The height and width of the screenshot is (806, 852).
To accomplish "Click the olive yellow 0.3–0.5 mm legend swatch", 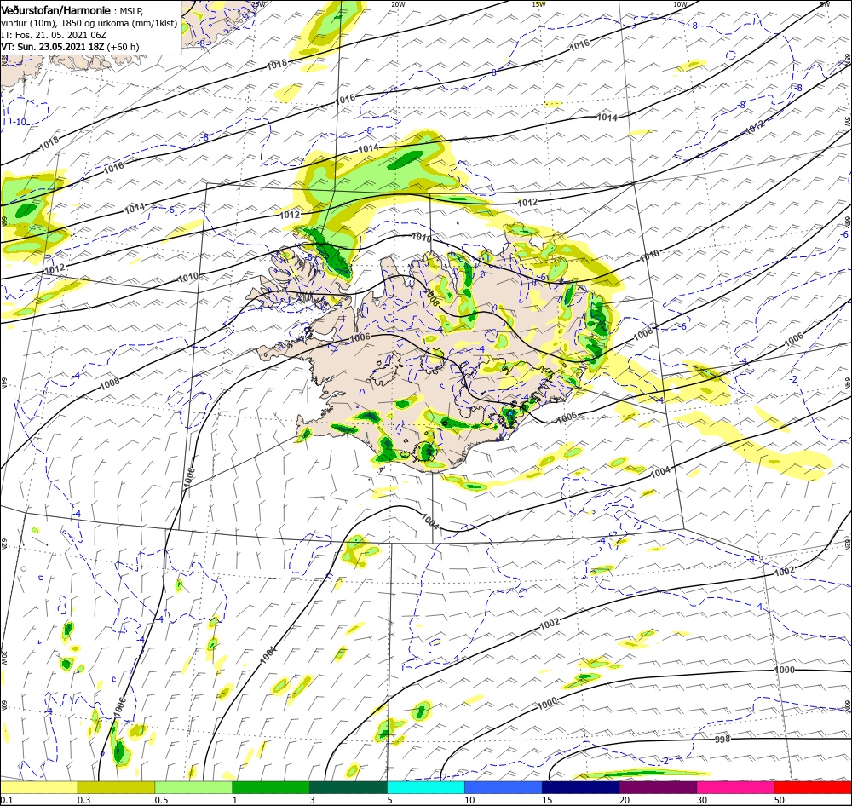I will tap(116, 787).
